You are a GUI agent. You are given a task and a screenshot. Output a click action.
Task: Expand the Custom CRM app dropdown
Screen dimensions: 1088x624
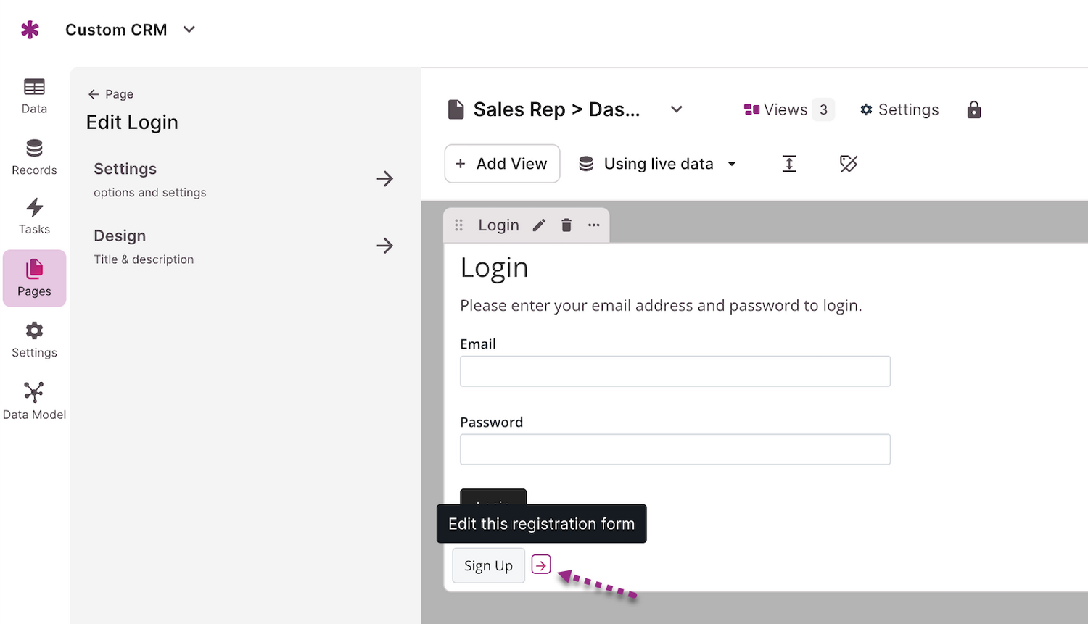189,30
